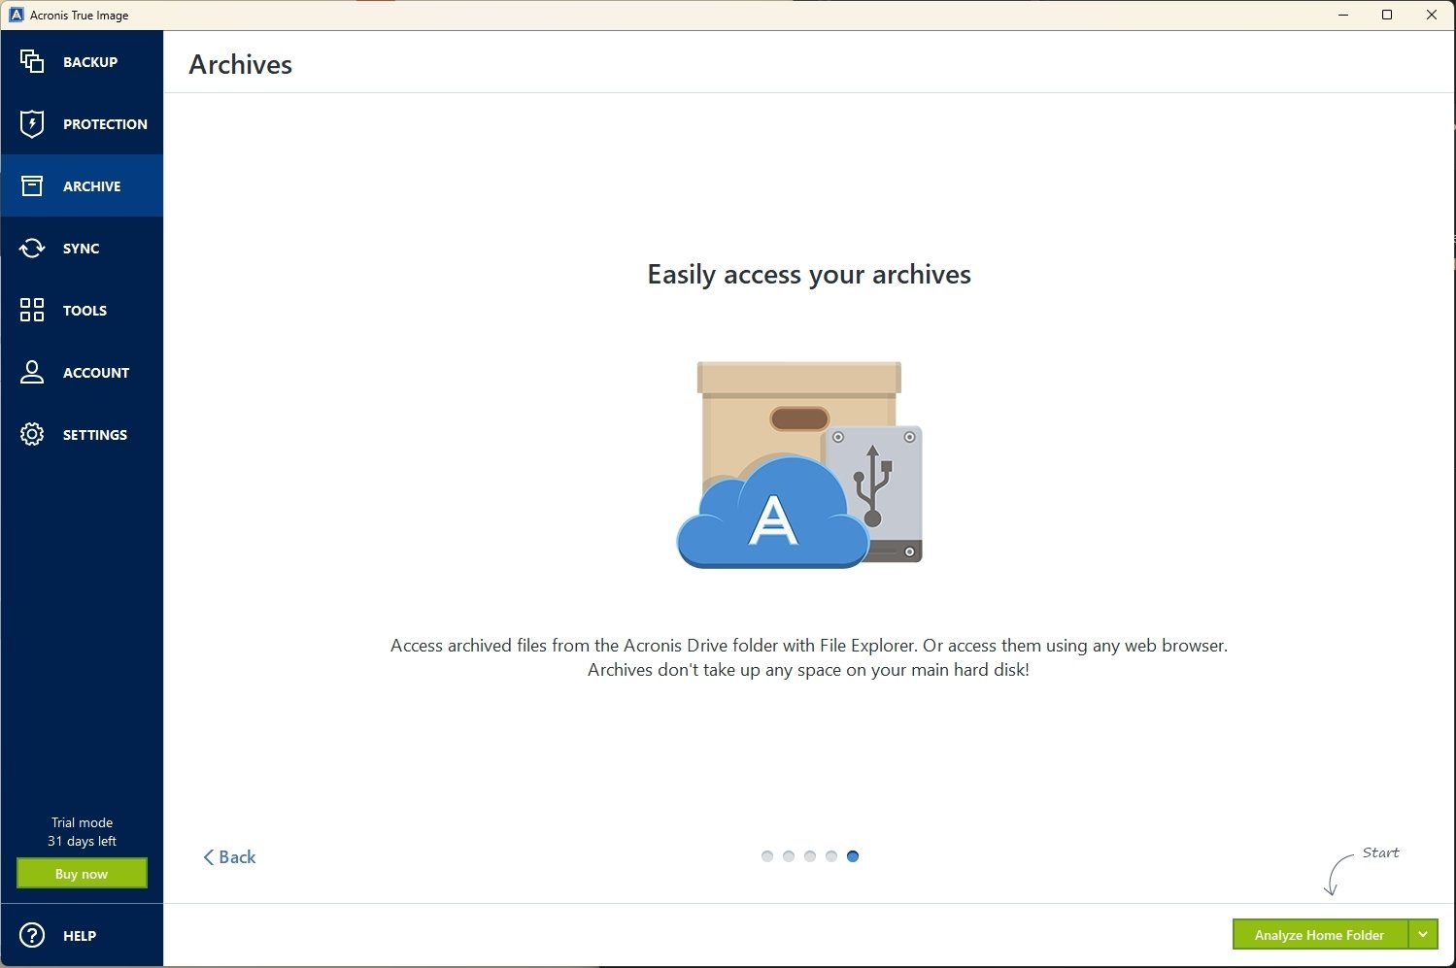Click the Trial mode 31 days left text
Screen dimensions: 1456x968
[82, 832]
